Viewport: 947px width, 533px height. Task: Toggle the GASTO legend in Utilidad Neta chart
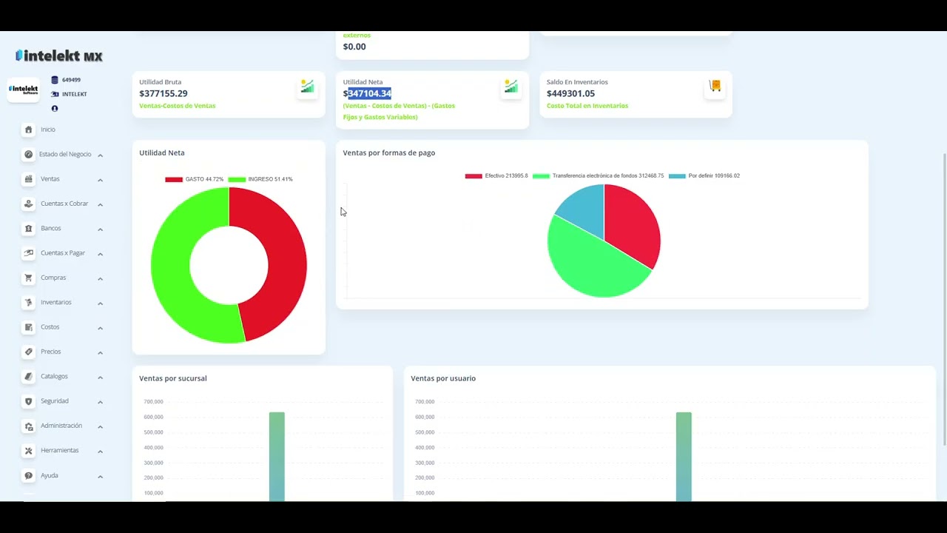point(194,179)
